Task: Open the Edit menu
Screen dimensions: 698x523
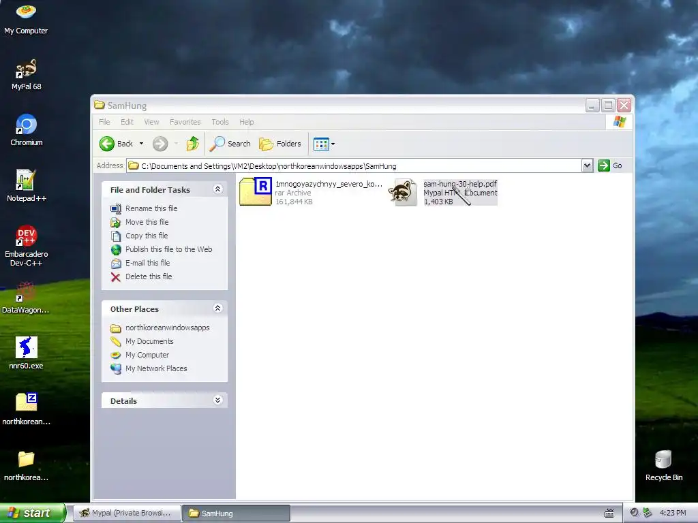Action: click(x=127, y=122)
